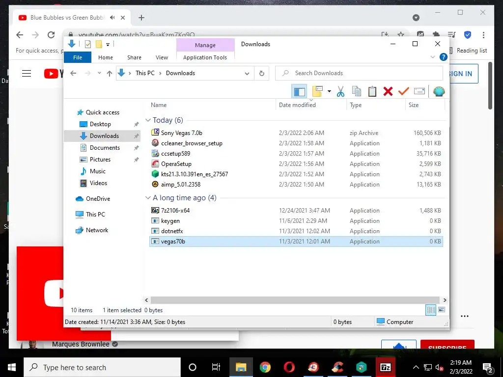Collapse the A long time ago group

(x=148, y=197)
